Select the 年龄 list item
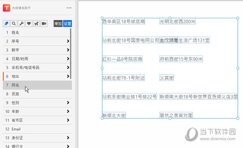 pyautogui.click(x=37, y=112)
